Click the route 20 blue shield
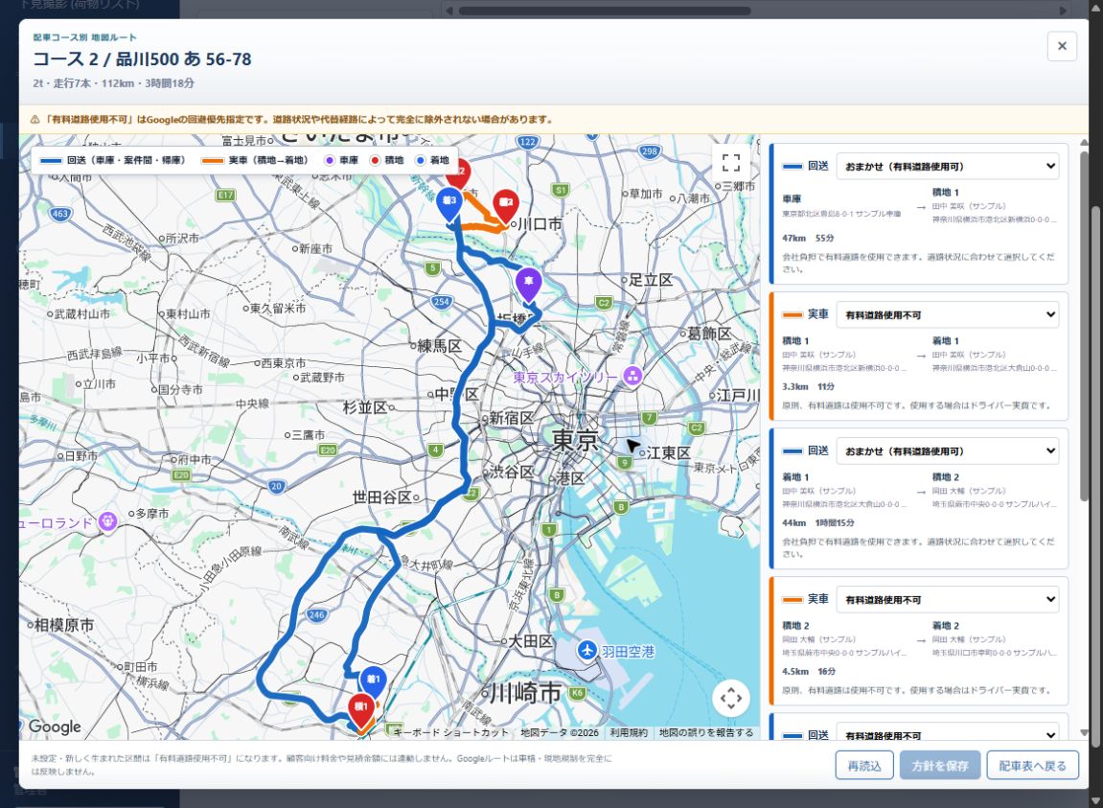Image resolution: width=1103 pixels, height=808 pixels. tap(276, 486)
